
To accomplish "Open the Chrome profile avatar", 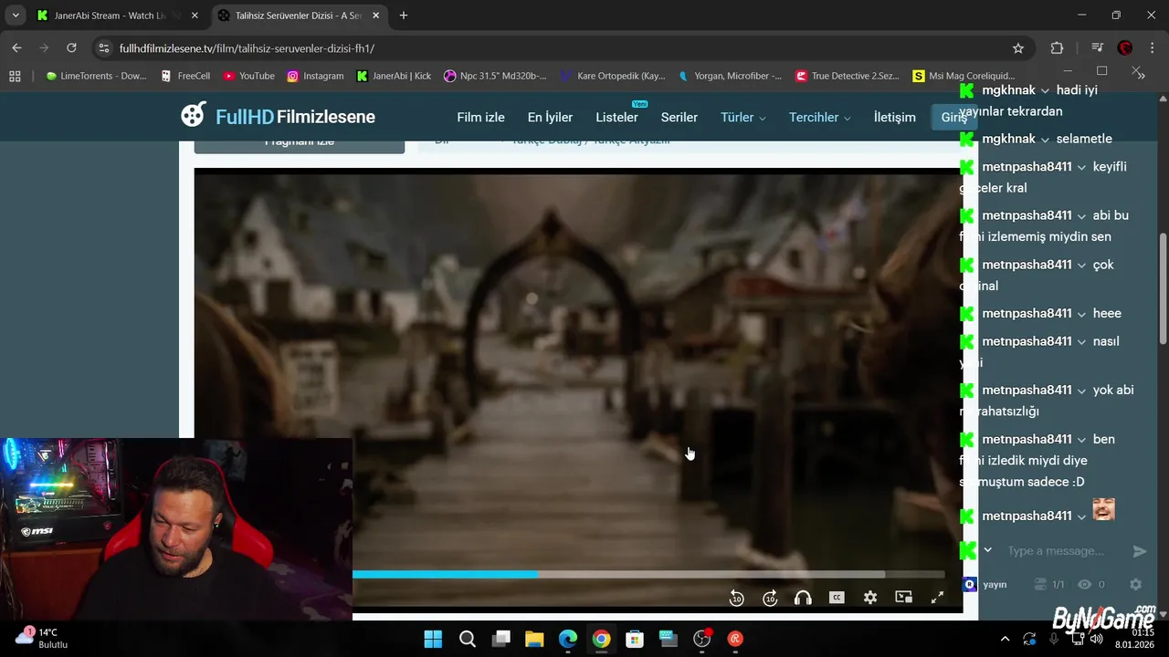I will pyautogui.click(x=1125, y=48).
